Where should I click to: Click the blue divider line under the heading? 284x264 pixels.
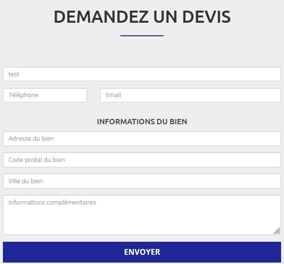pos(142,36)
